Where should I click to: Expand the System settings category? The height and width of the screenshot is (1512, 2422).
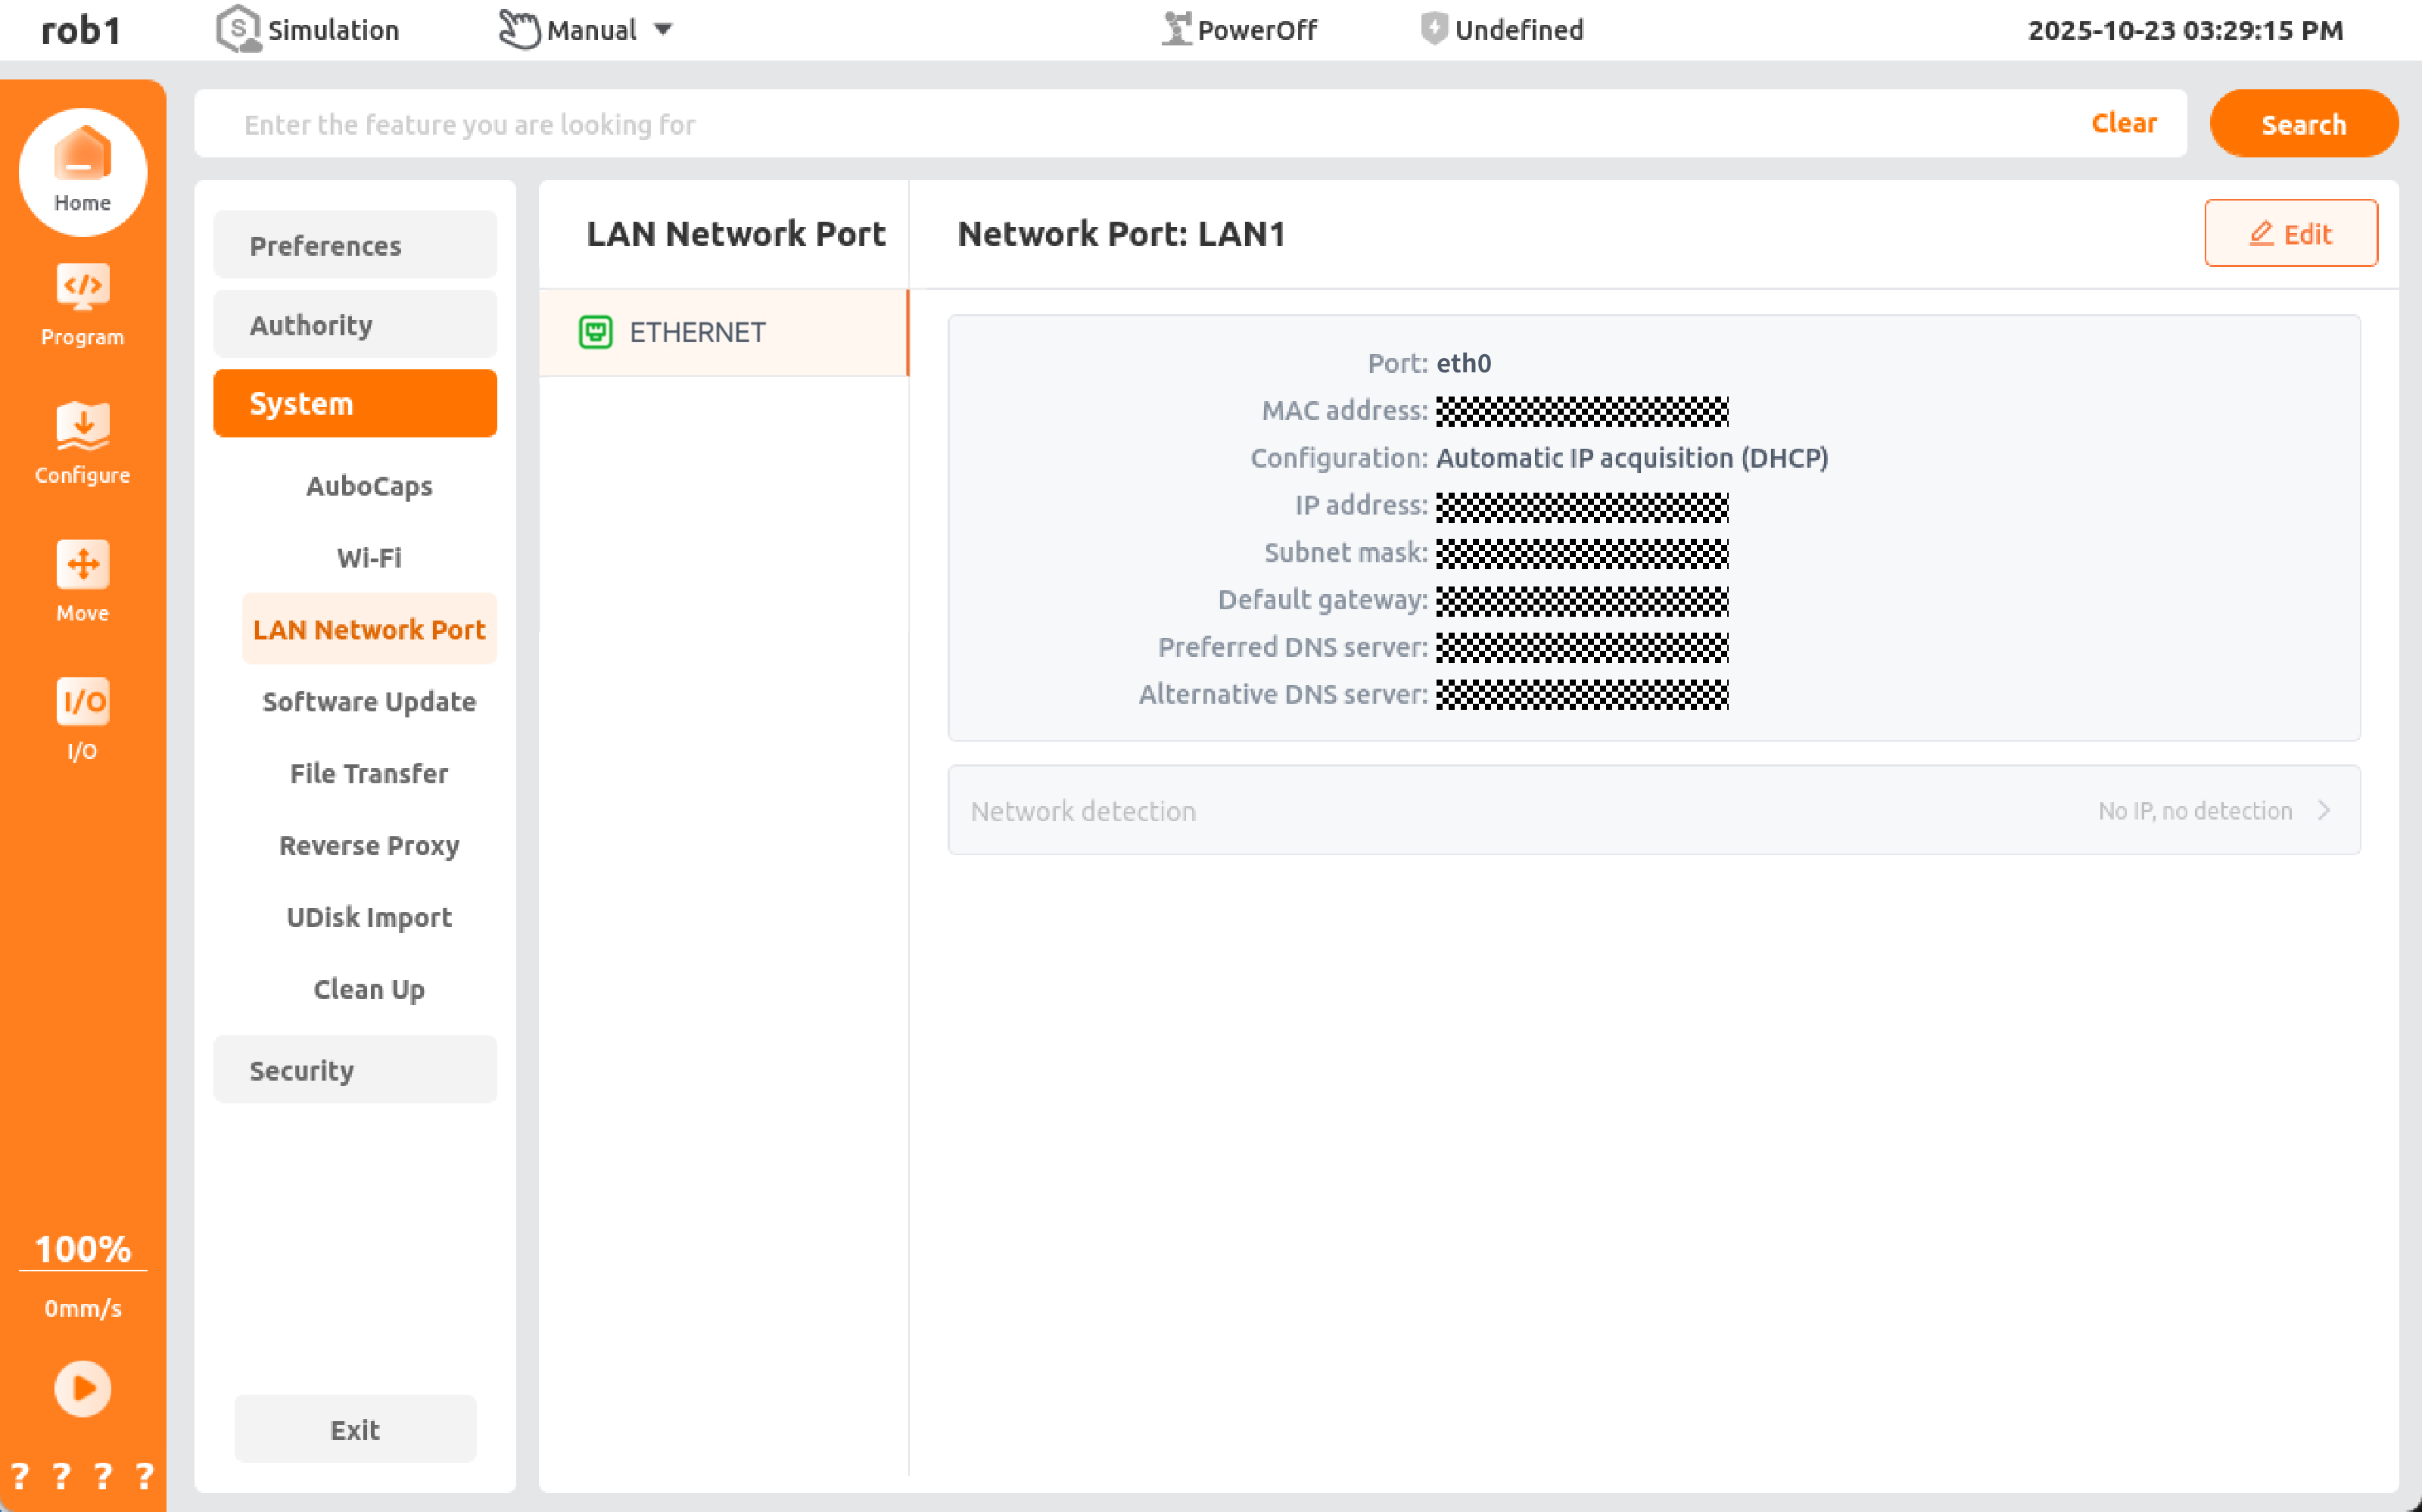click(354, 403)
